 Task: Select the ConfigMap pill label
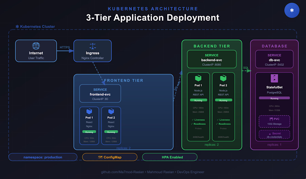(x=113, y=157)
